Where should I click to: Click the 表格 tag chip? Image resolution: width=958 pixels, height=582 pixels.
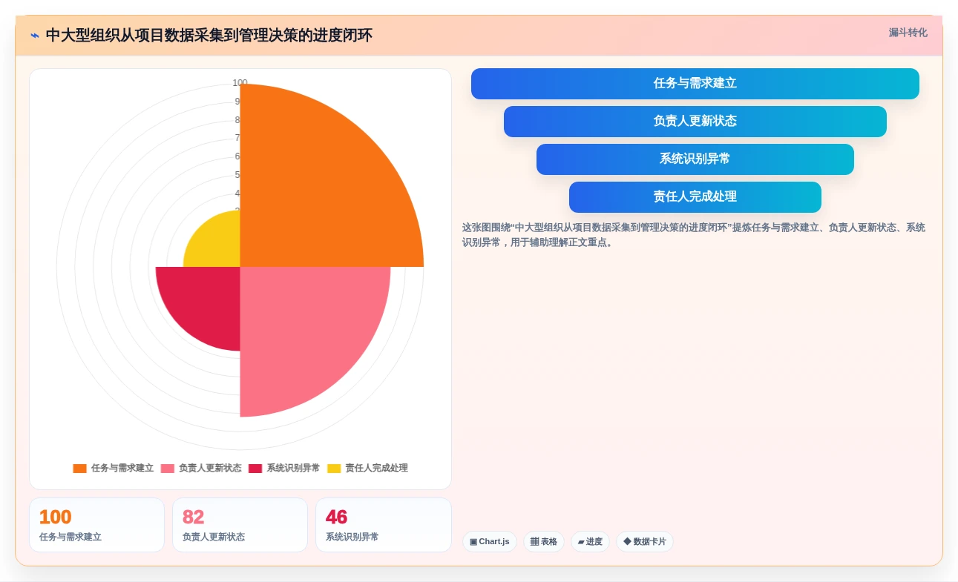[x=544, y=542]
